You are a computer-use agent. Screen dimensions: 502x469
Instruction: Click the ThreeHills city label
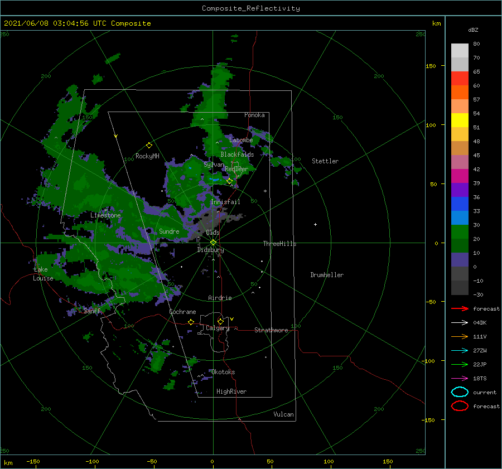click(279, 244)
